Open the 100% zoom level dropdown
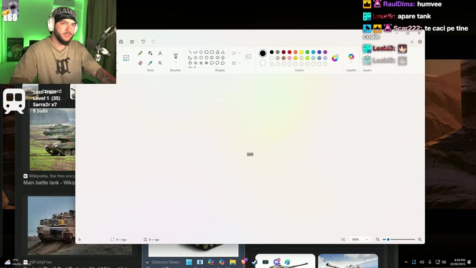 pyautogui.click(x=360, y=240)
